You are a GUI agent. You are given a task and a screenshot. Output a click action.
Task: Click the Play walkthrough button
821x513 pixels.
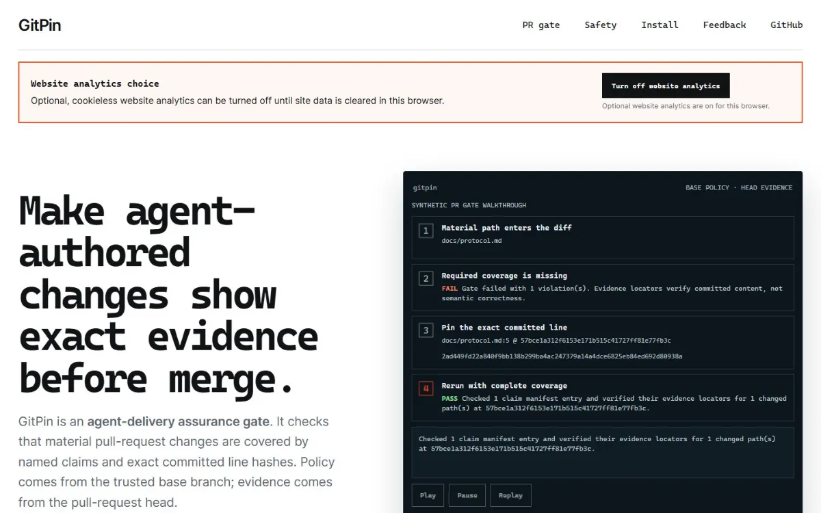click(428, 495)
